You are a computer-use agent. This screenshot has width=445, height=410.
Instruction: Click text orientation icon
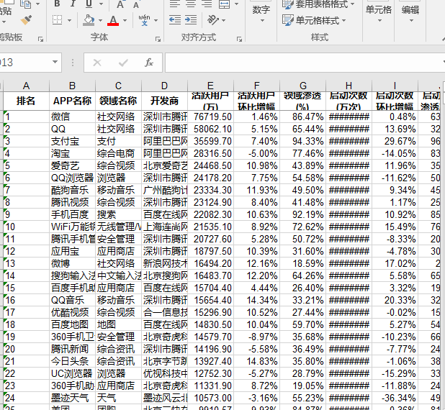point(213,20)
